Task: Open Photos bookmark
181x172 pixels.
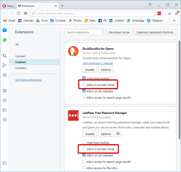Action: [x=75, y=21]
